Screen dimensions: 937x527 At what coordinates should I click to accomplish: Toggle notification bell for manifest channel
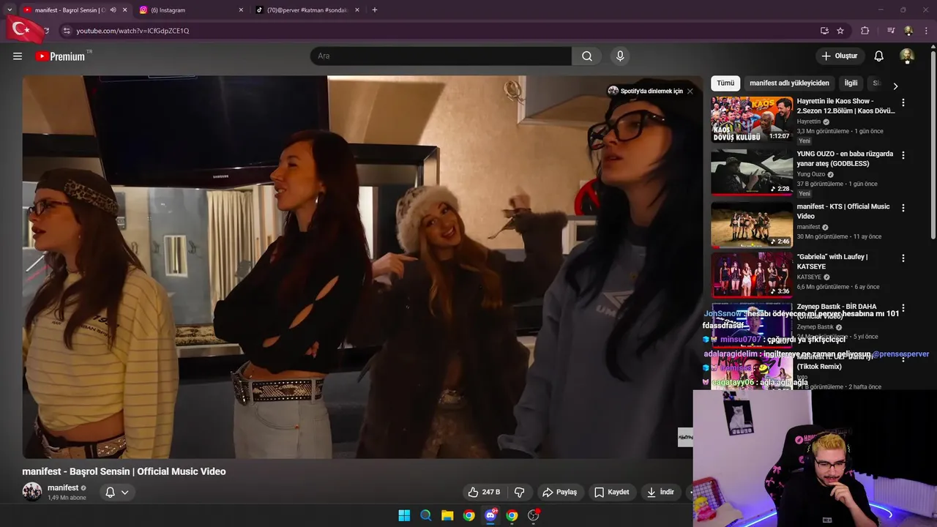point(117,492)
